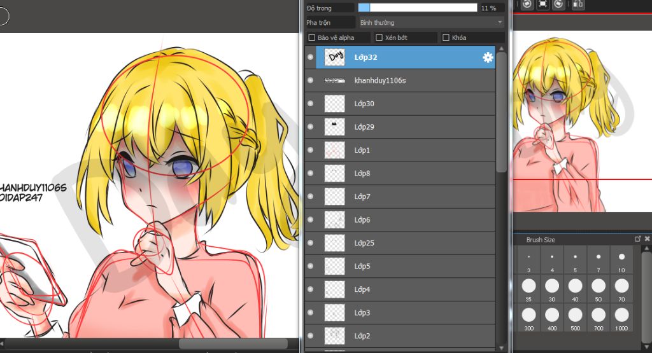This screenshot has width=652, height=353.
Task: Select brush size 400 preset
Action: 552,318
